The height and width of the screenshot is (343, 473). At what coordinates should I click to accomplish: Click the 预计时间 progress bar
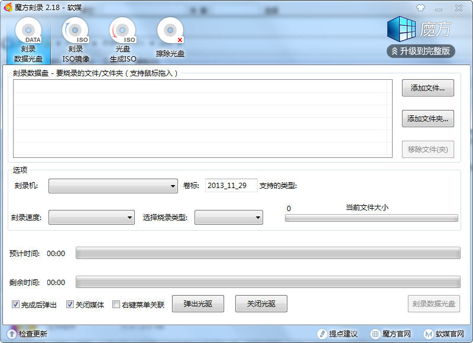click(x=268, y=253)
